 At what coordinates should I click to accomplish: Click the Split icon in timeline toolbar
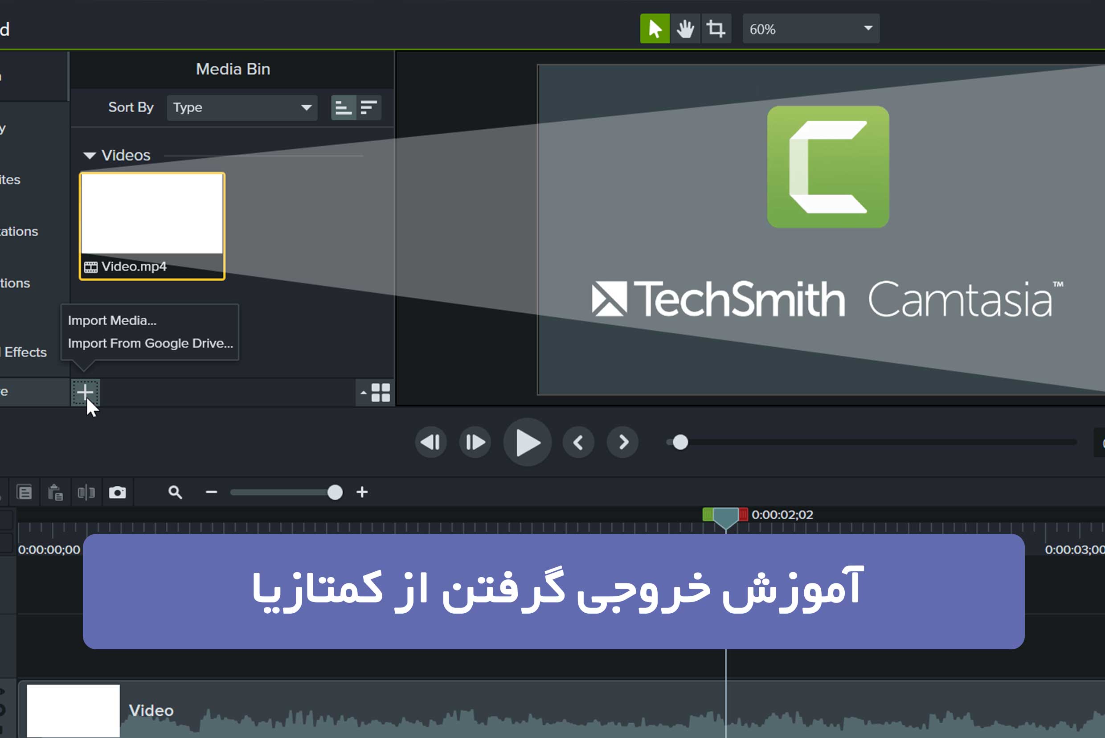tap(86, 492)
